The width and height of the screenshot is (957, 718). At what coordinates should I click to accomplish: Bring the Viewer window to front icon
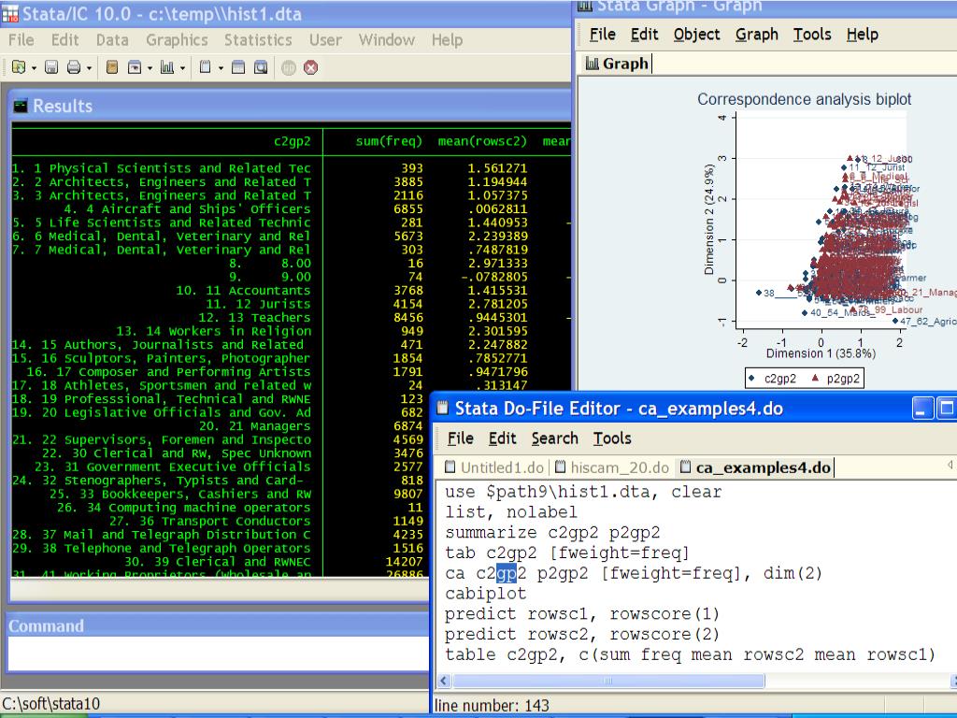click(135, 67)
